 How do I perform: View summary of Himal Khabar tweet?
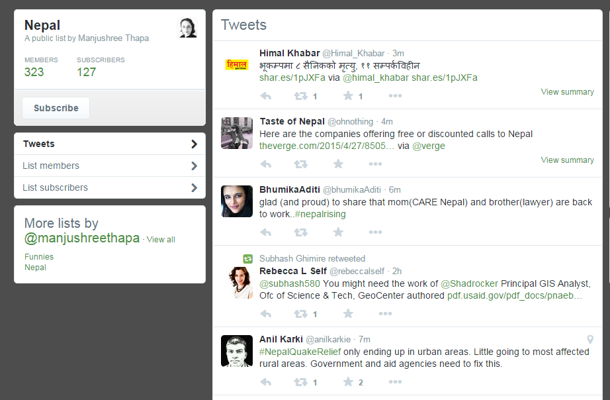click(567, 92)
